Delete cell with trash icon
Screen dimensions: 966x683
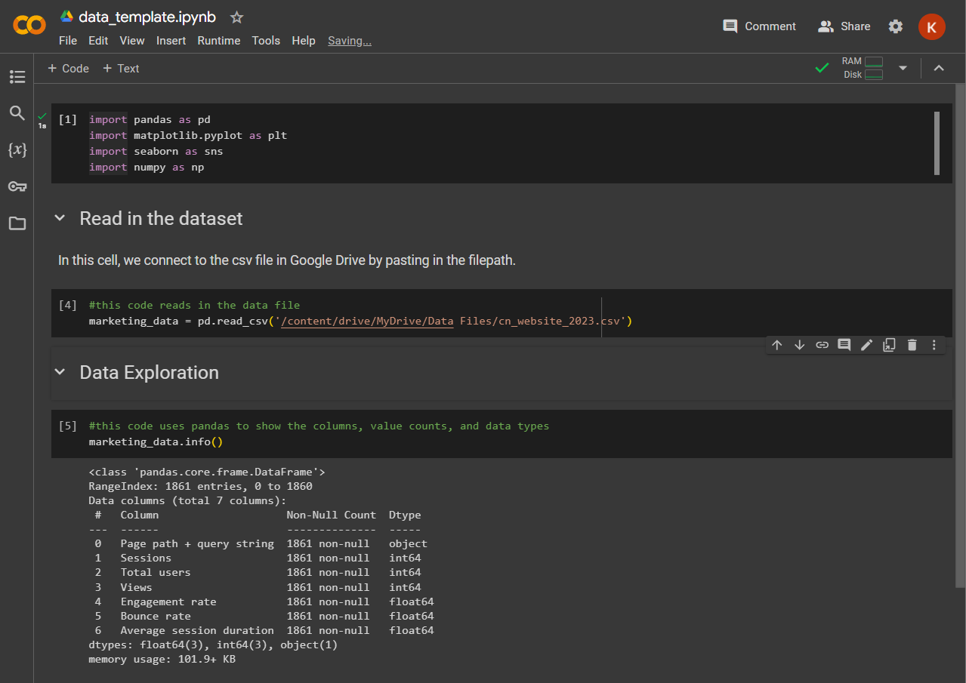click(912, 345)
